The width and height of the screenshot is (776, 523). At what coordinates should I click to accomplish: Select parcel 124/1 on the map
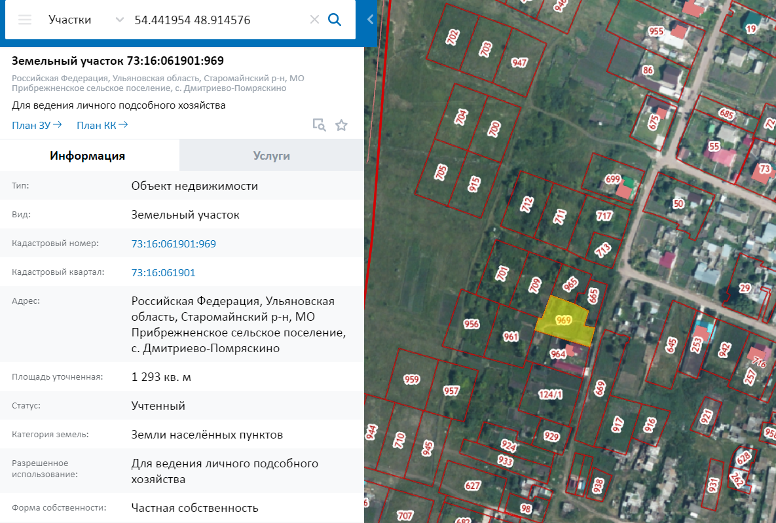[x=550, y=394]
